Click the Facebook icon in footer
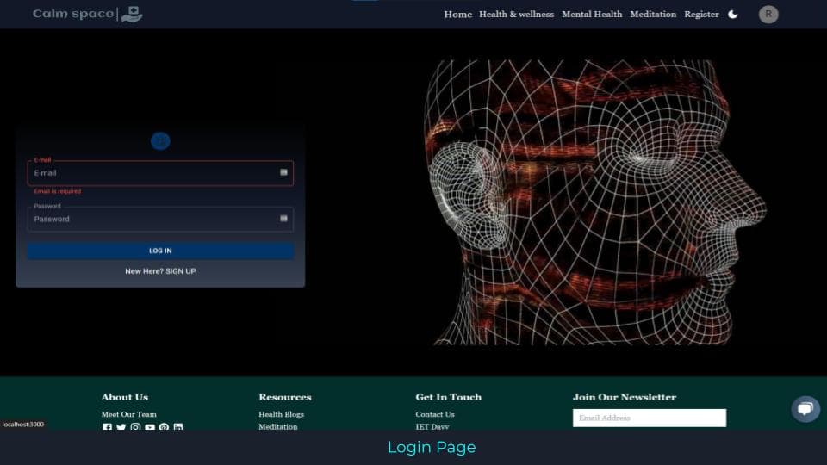This screenshot has width=827, height=465. (x=107, y=427)
